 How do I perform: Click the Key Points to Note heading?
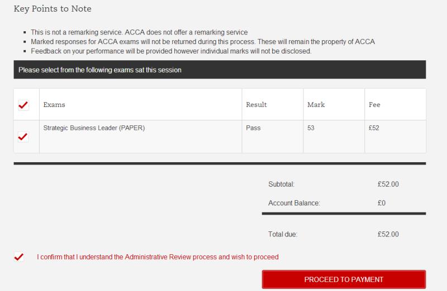pyautogui.click(x=53, y=9)
